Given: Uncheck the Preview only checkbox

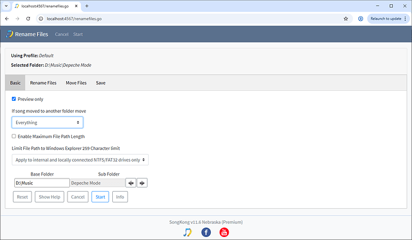Looking at the screenshot, I should [x=14, y=99].
